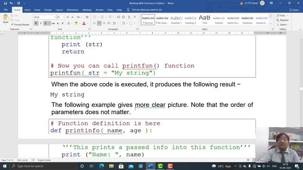Click the Redo/Repeat icon in quick access
The width and height of the screenshot is (303, 170).
[18, 3]
